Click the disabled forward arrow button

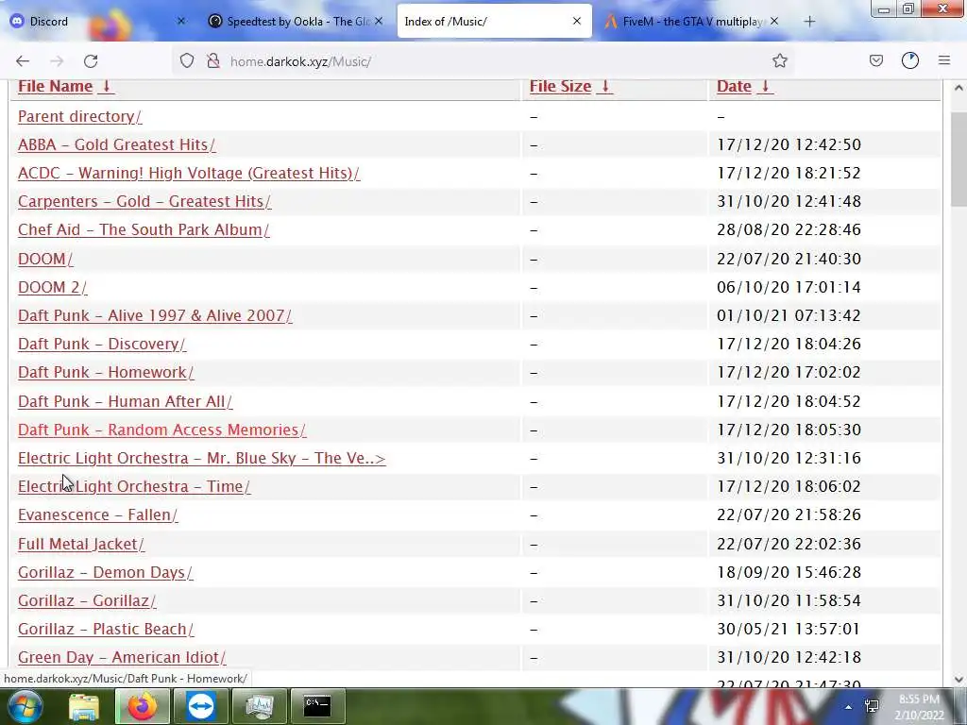(57, 61)
